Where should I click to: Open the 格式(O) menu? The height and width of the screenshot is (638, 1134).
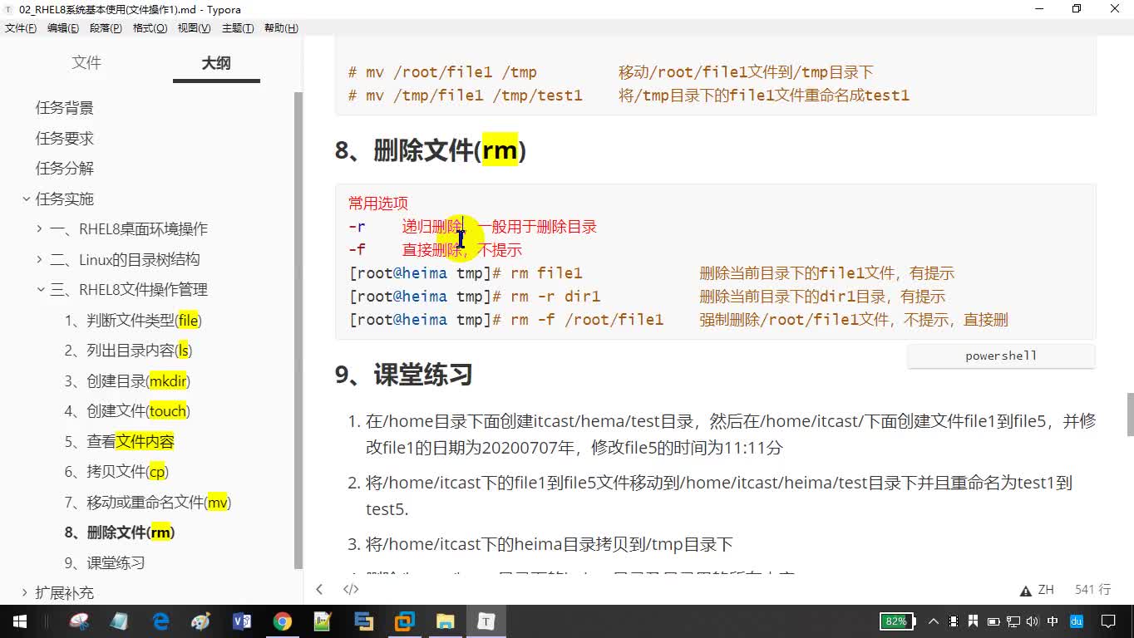pyautogui.click(x=150, y=28)
